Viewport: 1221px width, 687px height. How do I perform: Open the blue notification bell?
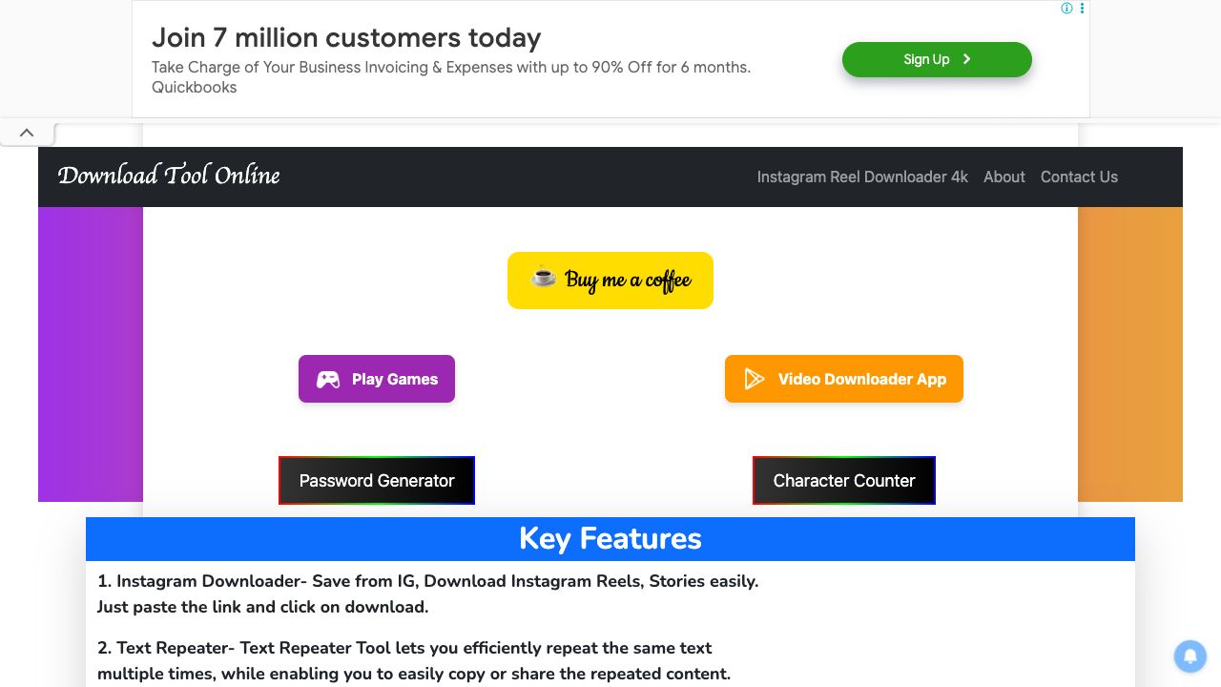[x=1190, y=656]
